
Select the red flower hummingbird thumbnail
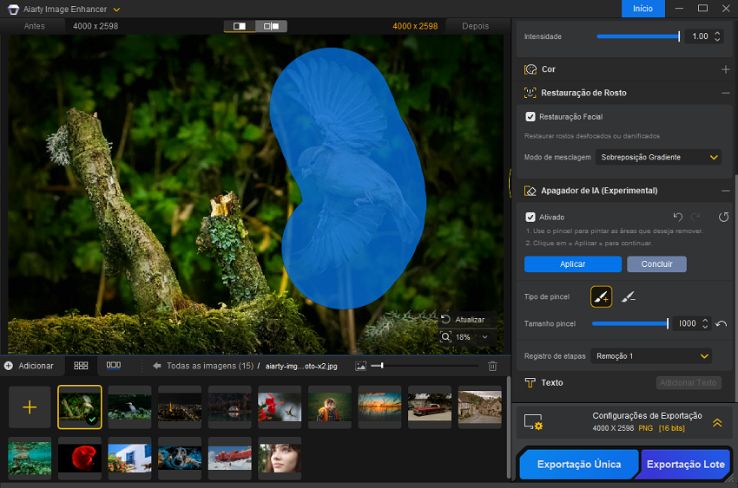(x=280, y=407)
